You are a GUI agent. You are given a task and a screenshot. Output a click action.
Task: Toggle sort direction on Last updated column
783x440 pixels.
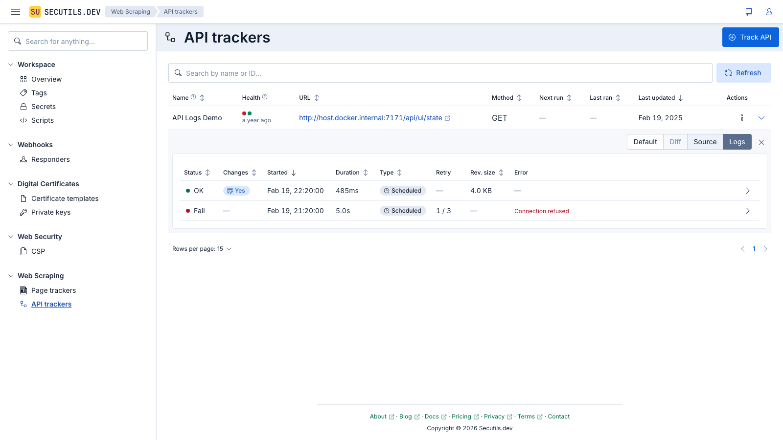tap(680, 97)
